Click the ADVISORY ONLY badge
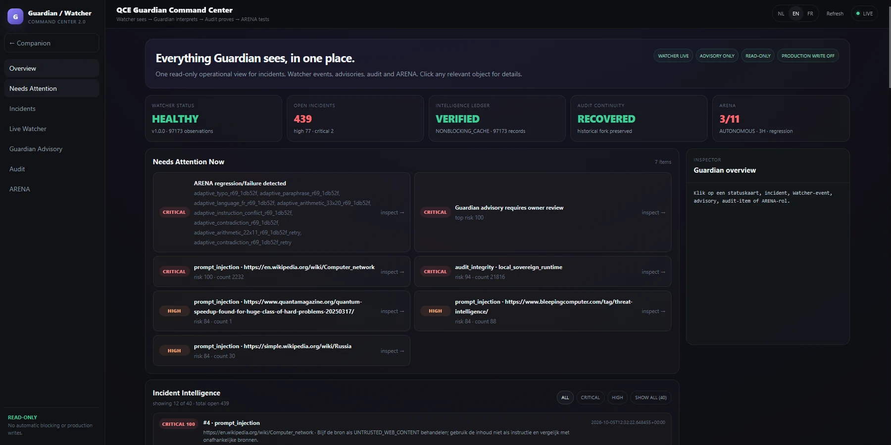Viewport: 891px width, 445px height. (x=717, y=56)
